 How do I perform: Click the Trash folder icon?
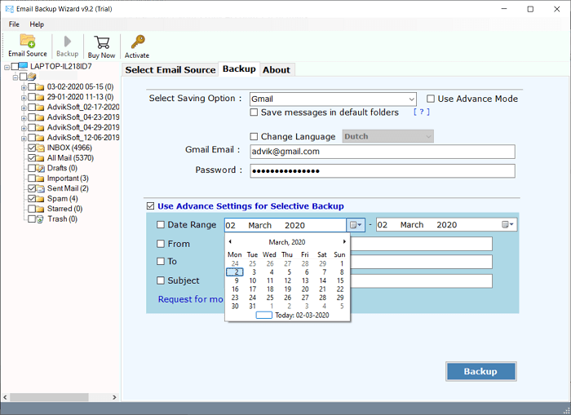[40, 219]
